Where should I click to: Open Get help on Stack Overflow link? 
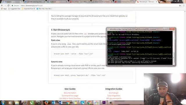[x=70, y=99]
